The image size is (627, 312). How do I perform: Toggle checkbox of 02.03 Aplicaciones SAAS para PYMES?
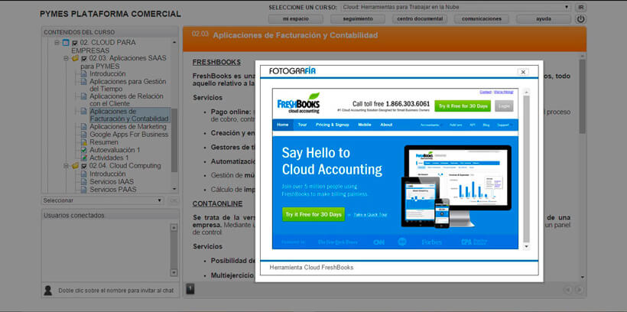click(83, 59)
